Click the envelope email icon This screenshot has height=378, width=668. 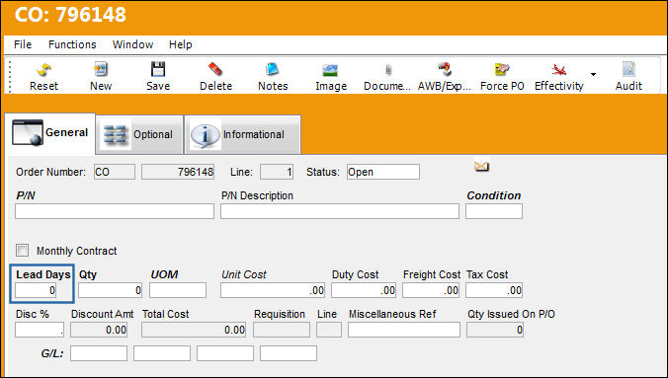click(481, 166)
